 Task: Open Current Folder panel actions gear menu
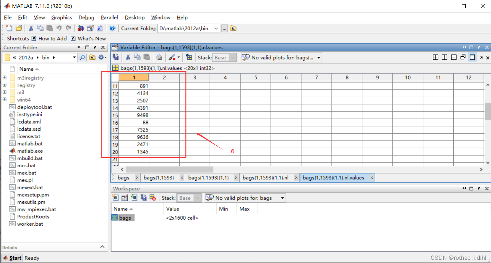click(x=102, y=57)
